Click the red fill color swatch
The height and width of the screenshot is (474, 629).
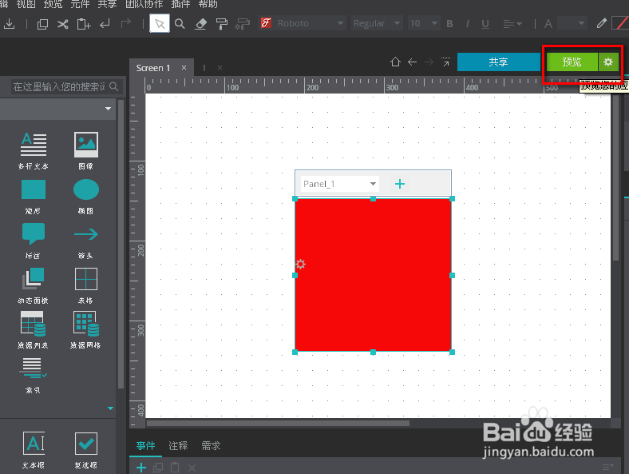click(620, 23)
